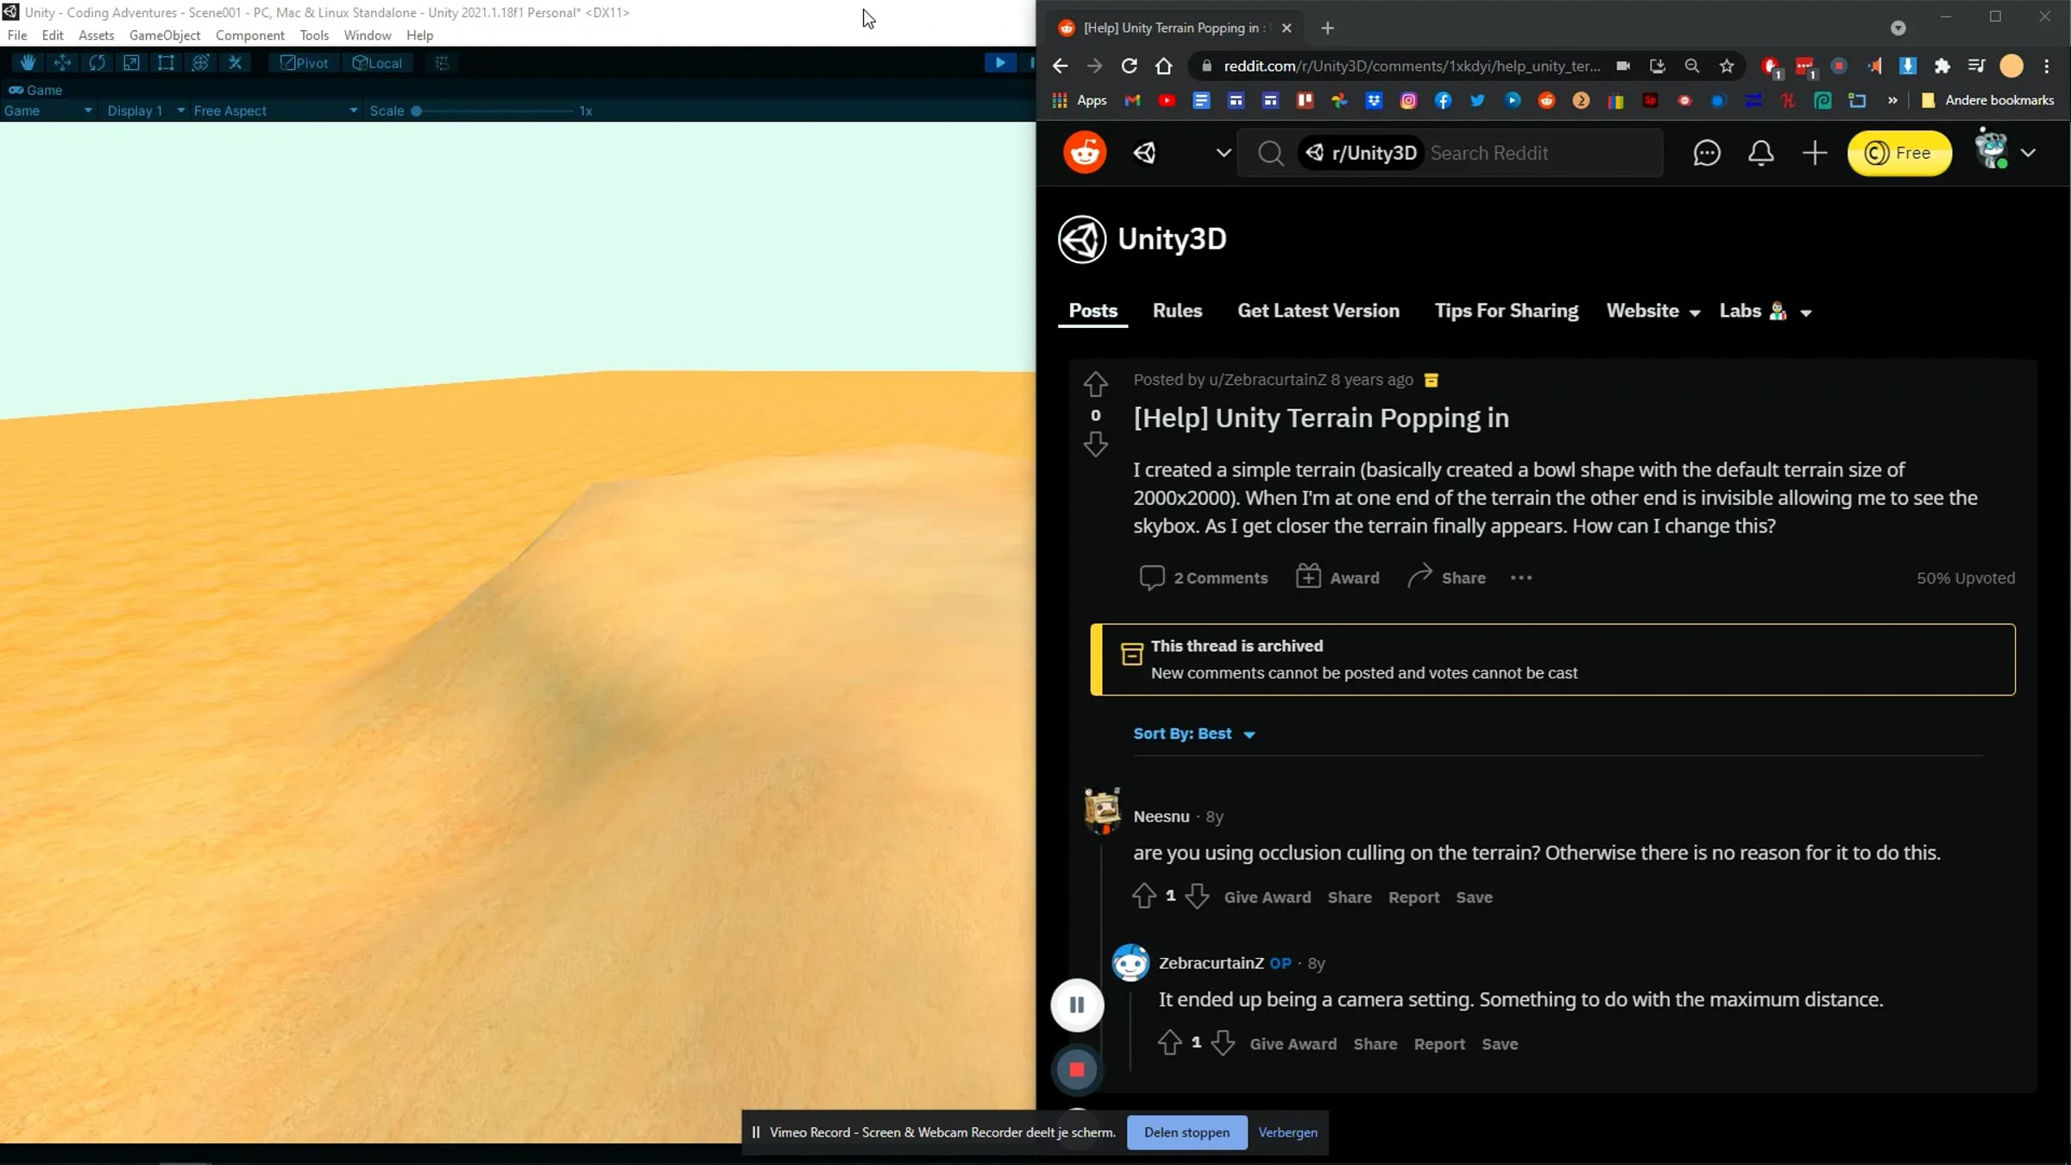Screen dimensions: 2071x1165
Task: Reload the Reddit page
Action: tap(1129, 66)
